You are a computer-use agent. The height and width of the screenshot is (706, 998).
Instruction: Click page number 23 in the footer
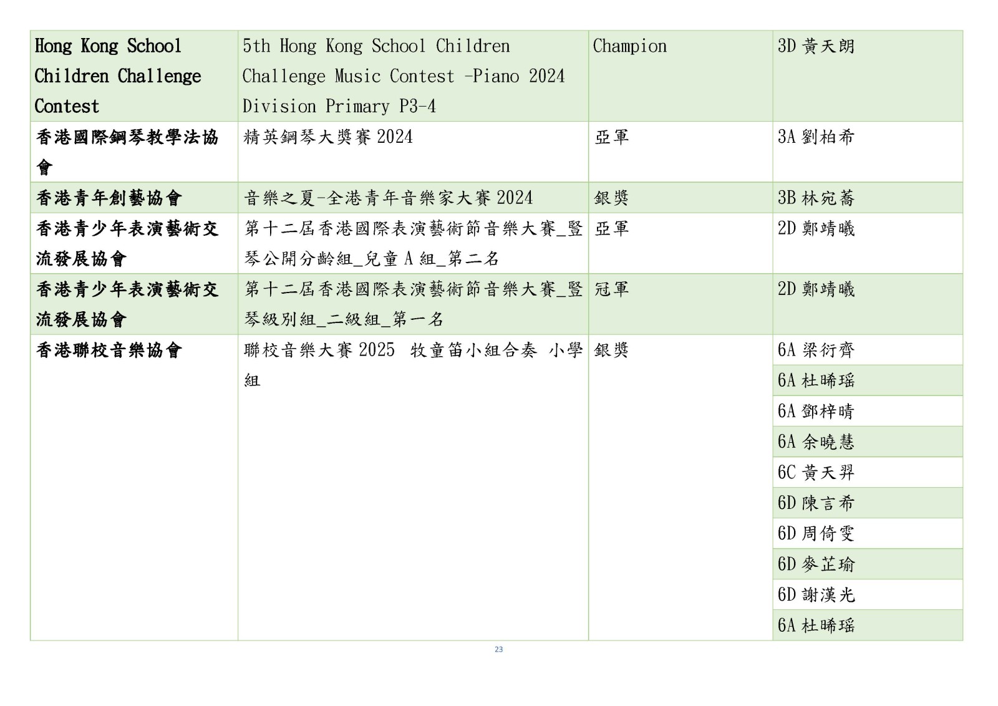click(498, 649)
